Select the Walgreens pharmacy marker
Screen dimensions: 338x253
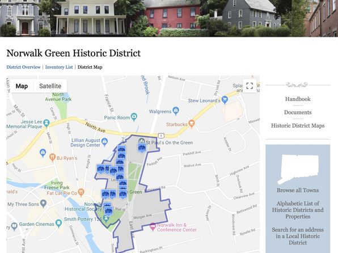176,111
